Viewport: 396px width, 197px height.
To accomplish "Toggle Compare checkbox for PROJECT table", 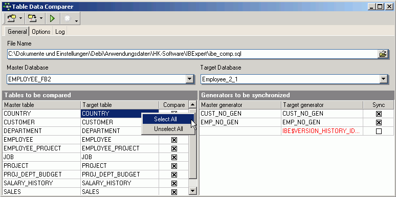I will 174,166.
